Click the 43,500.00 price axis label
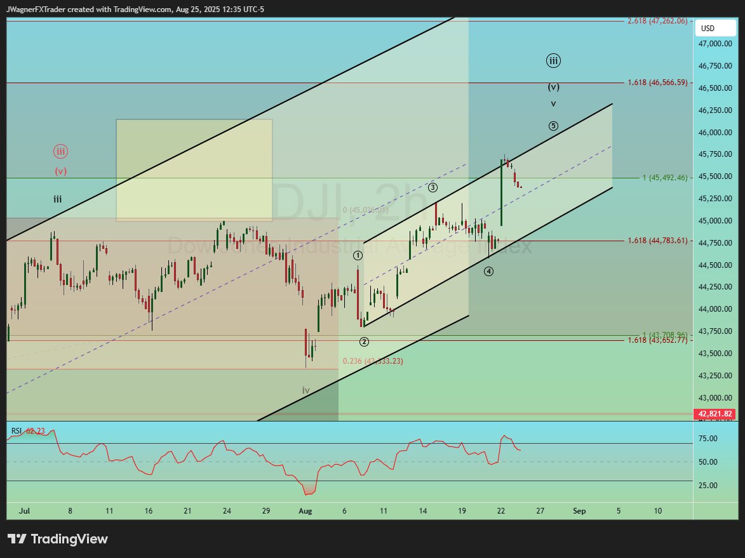The image size is (745, 558). (715, 354)
